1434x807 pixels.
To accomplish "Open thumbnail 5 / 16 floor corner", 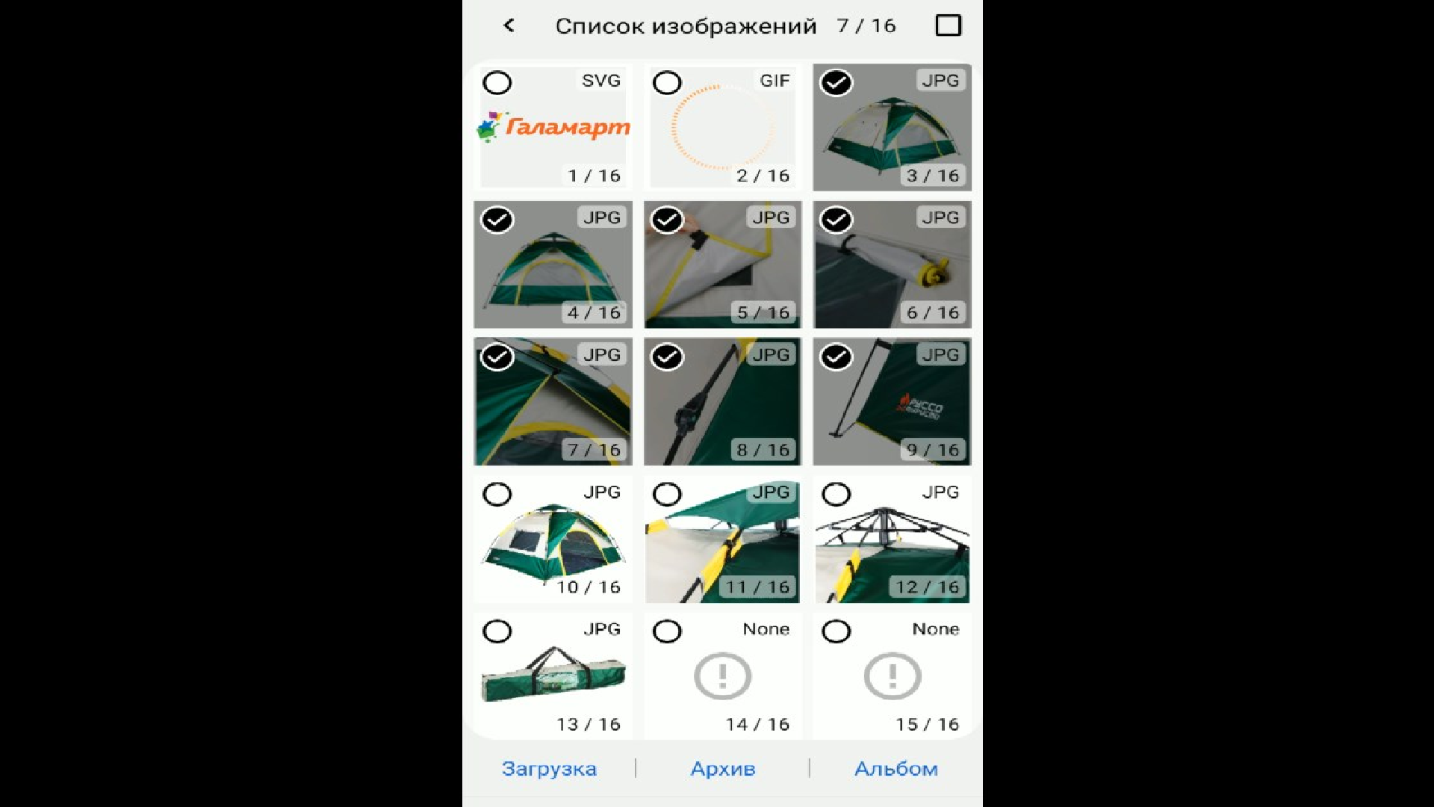I will point(722,265).
